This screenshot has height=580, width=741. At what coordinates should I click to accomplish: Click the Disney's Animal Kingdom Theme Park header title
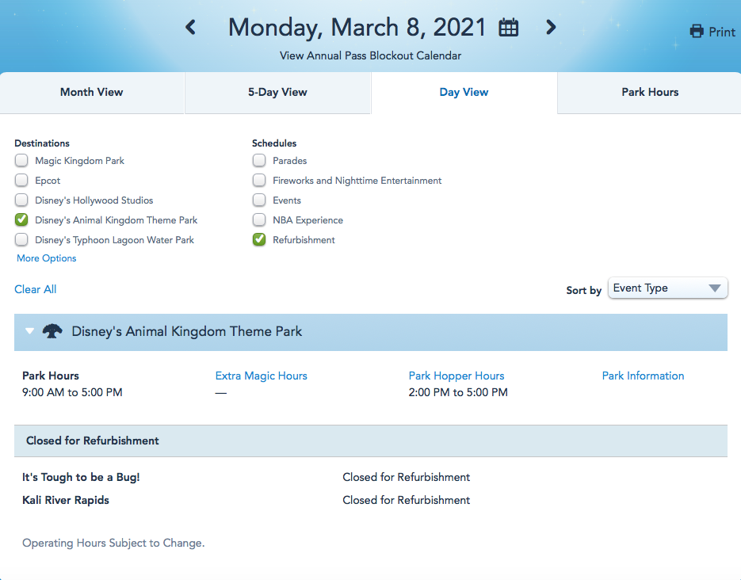pos(187,331)
